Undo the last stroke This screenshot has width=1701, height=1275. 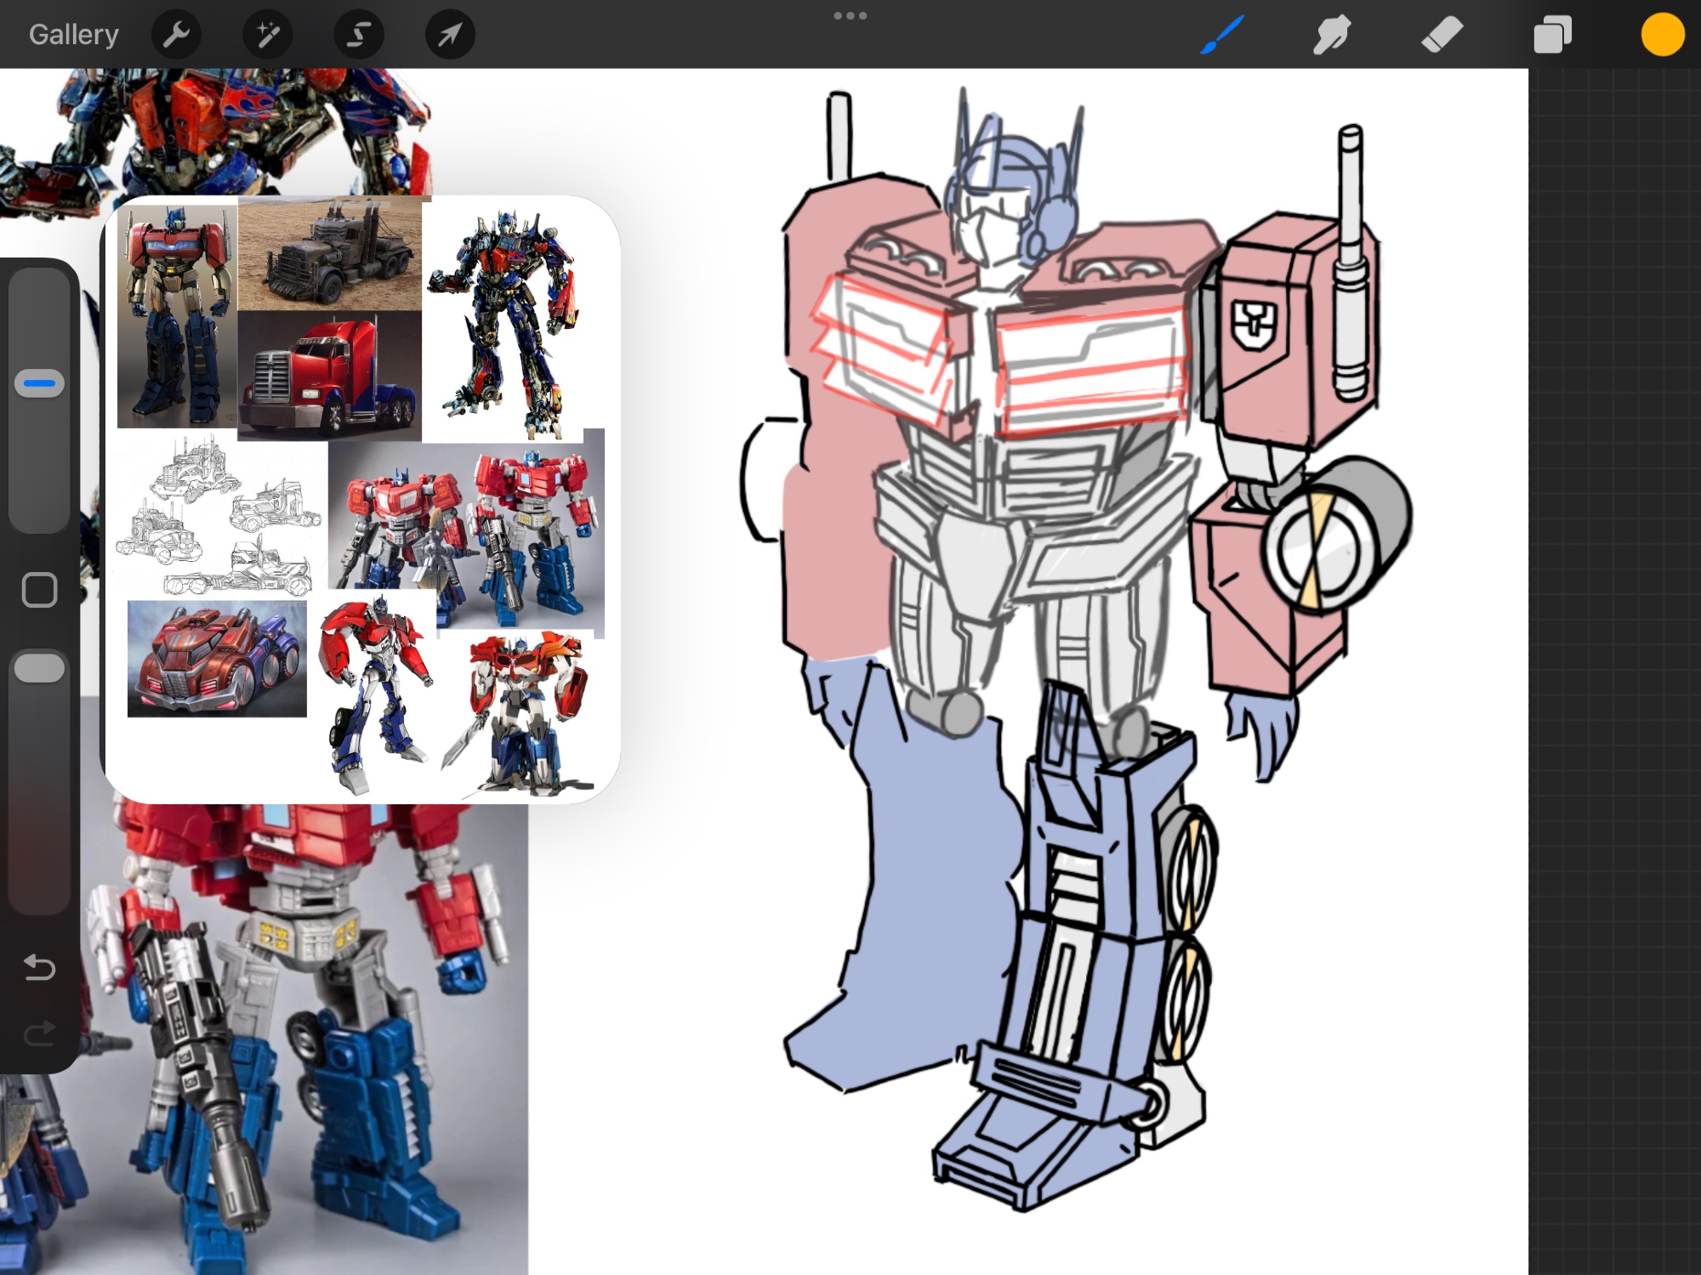[x=39, y=967]
